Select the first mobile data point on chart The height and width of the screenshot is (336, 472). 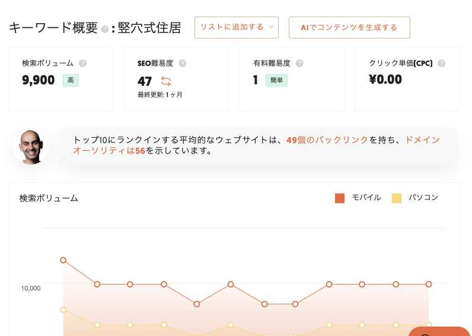[63, 260]
